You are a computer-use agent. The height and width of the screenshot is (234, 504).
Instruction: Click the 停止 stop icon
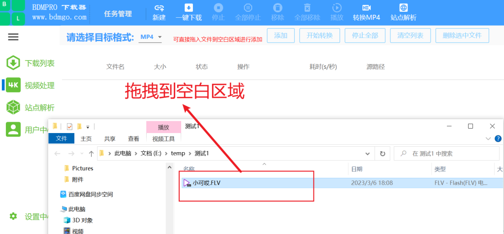click(x=218, y=8)
